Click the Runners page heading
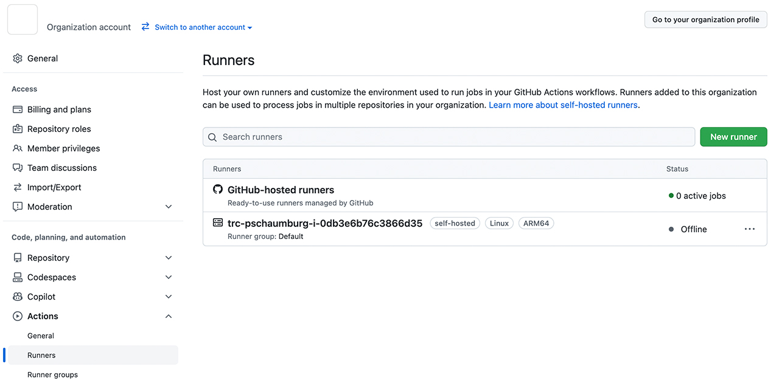The width and height of the screenshot is (782, 383). click(x=229, y=60)
